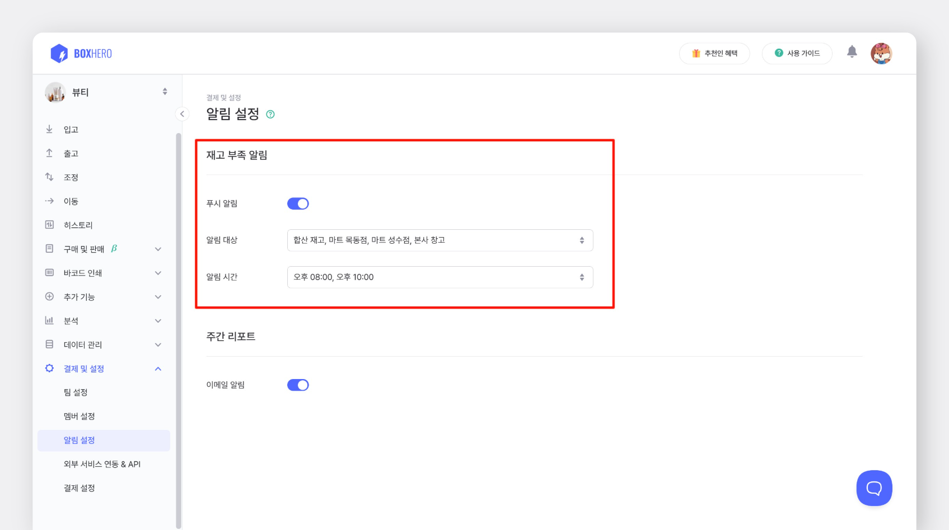Viewport: 949px width, 530px height.
Task: View the 히스토리 (history) page
Action: [78, 225]
